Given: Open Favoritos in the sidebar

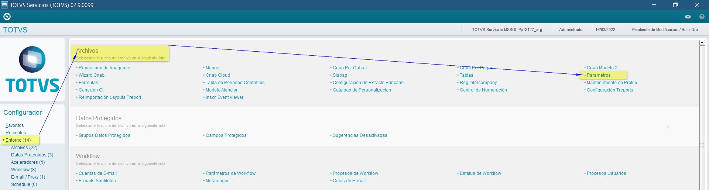Looking at the screenshot, I should (x=14, y=125).
